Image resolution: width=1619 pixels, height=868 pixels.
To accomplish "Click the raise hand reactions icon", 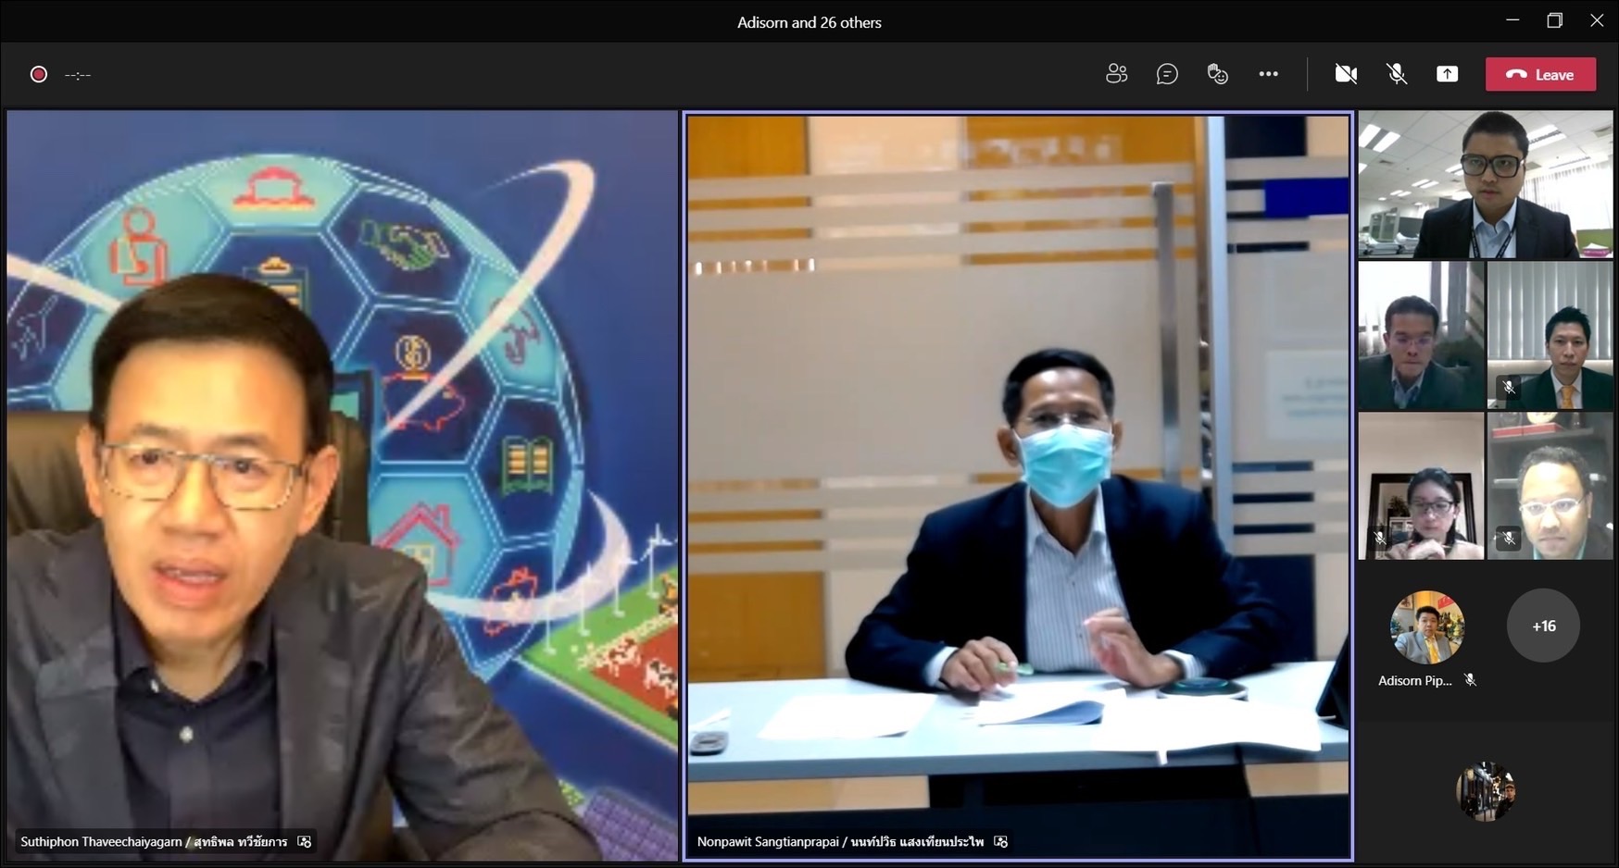I will pyautogui.click(x=1217, y=74).
